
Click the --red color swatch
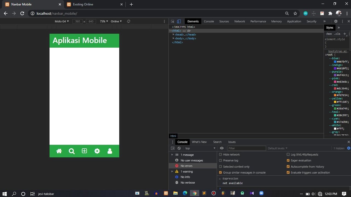click(x=335, y=89)
